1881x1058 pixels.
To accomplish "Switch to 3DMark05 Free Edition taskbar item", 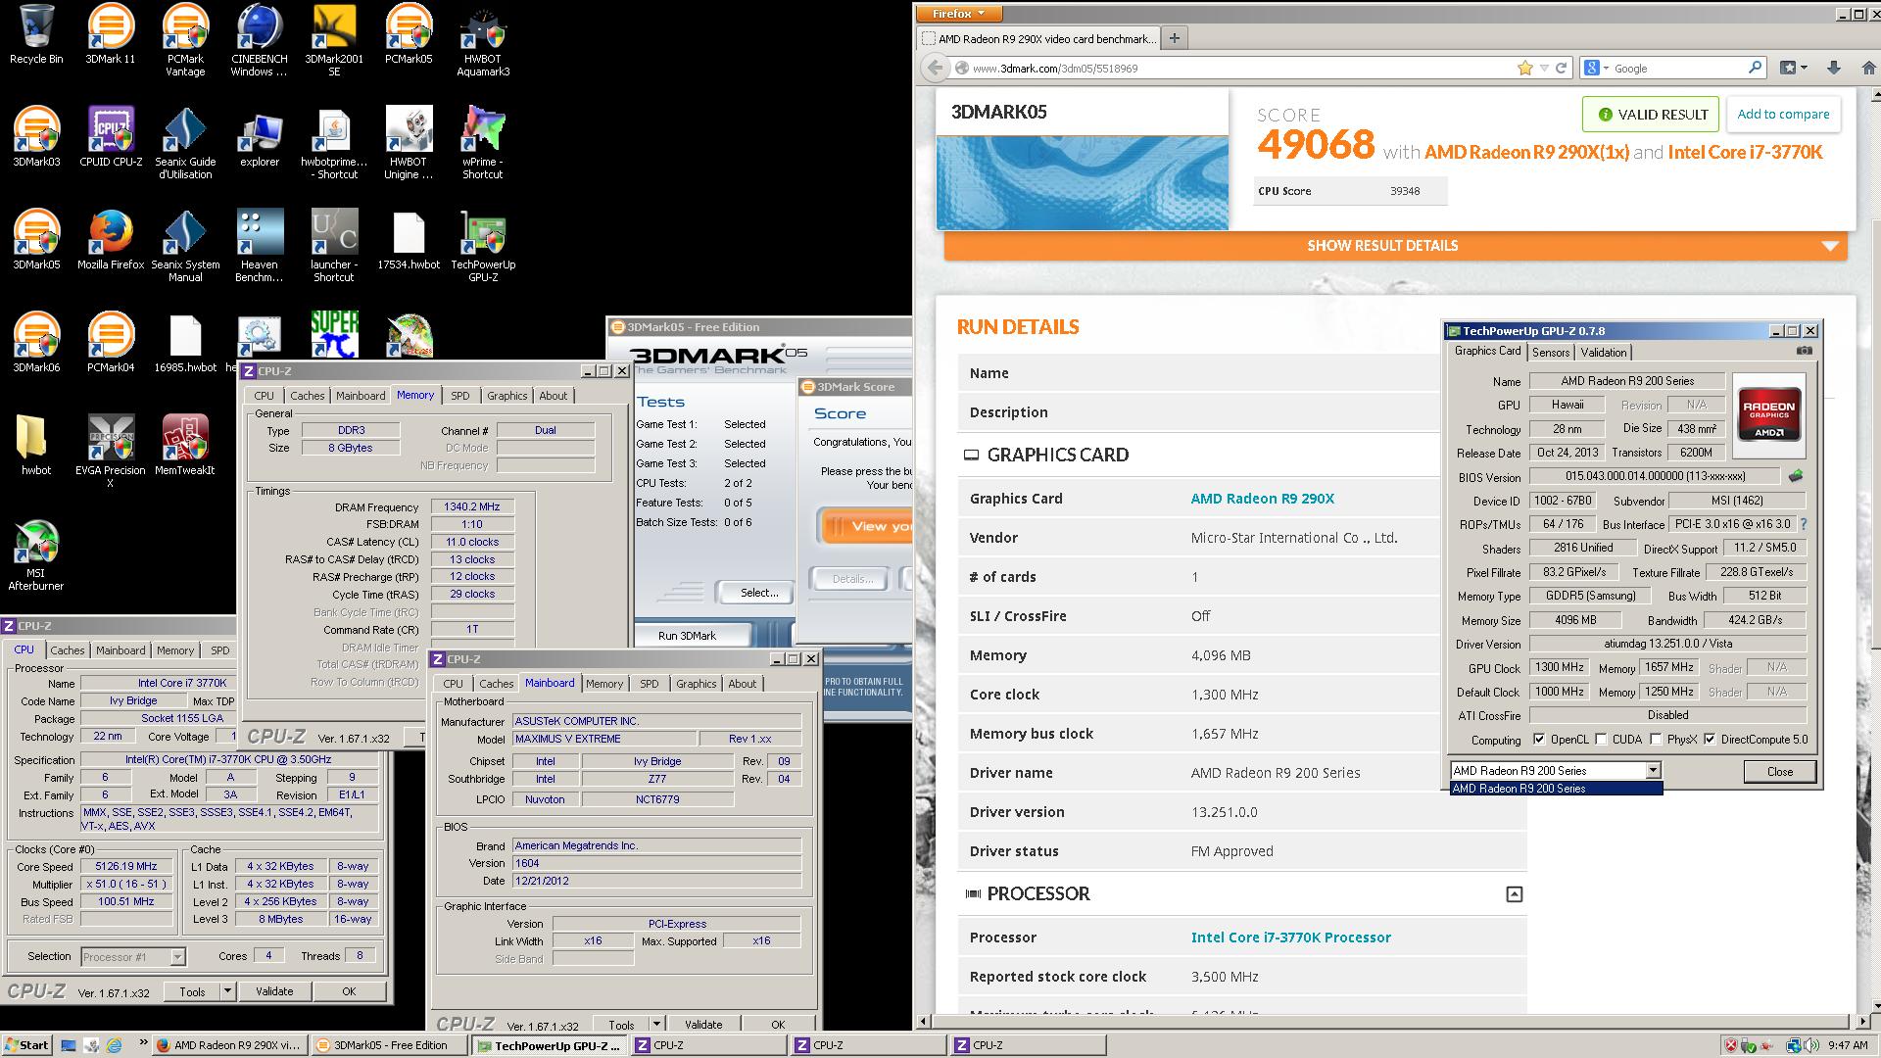I will coord(391,1045).
